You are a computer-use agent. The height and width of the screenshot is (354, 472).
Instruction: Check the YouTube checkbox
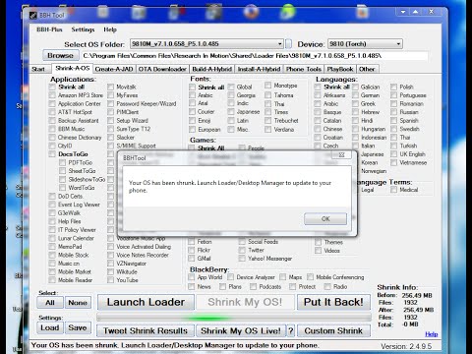[111, 280]
